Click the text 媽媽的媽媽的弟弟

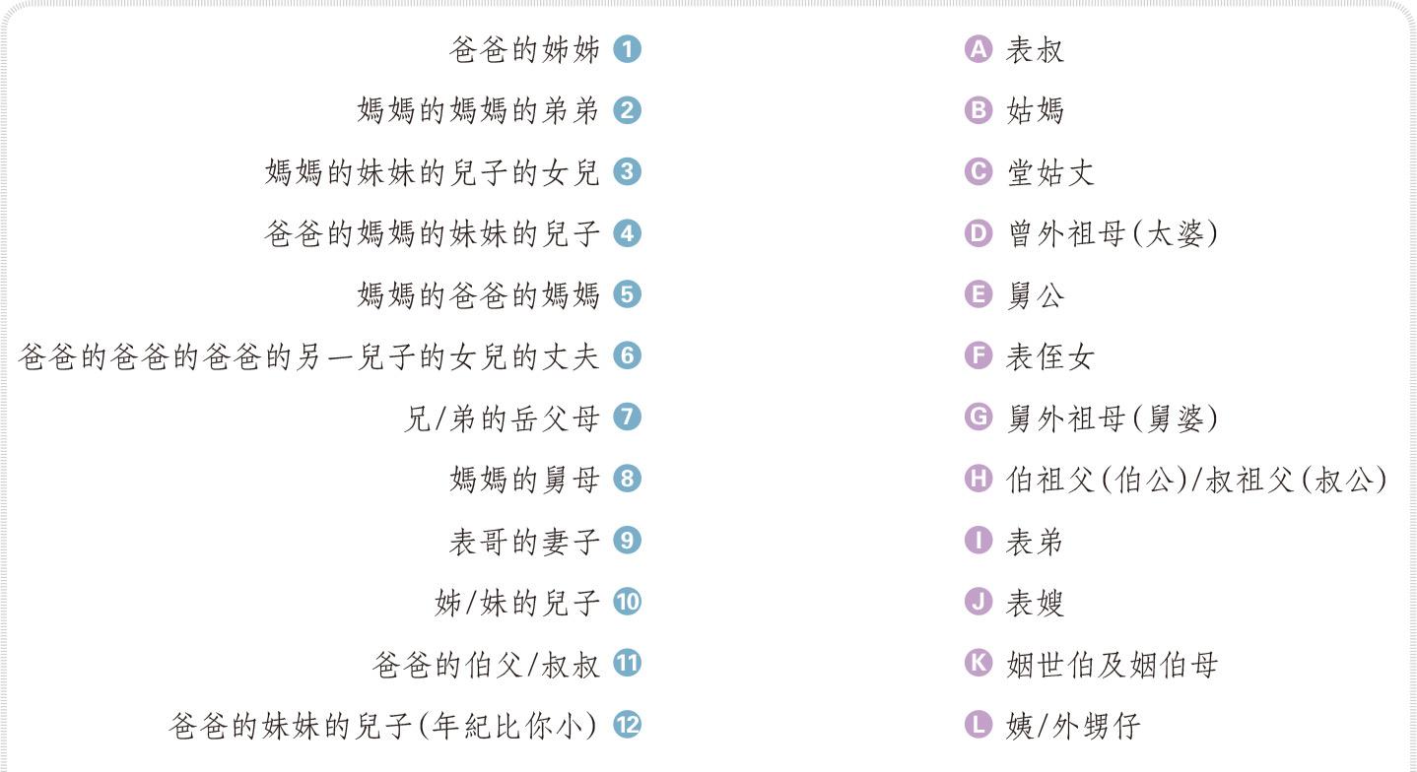(478, 110)
